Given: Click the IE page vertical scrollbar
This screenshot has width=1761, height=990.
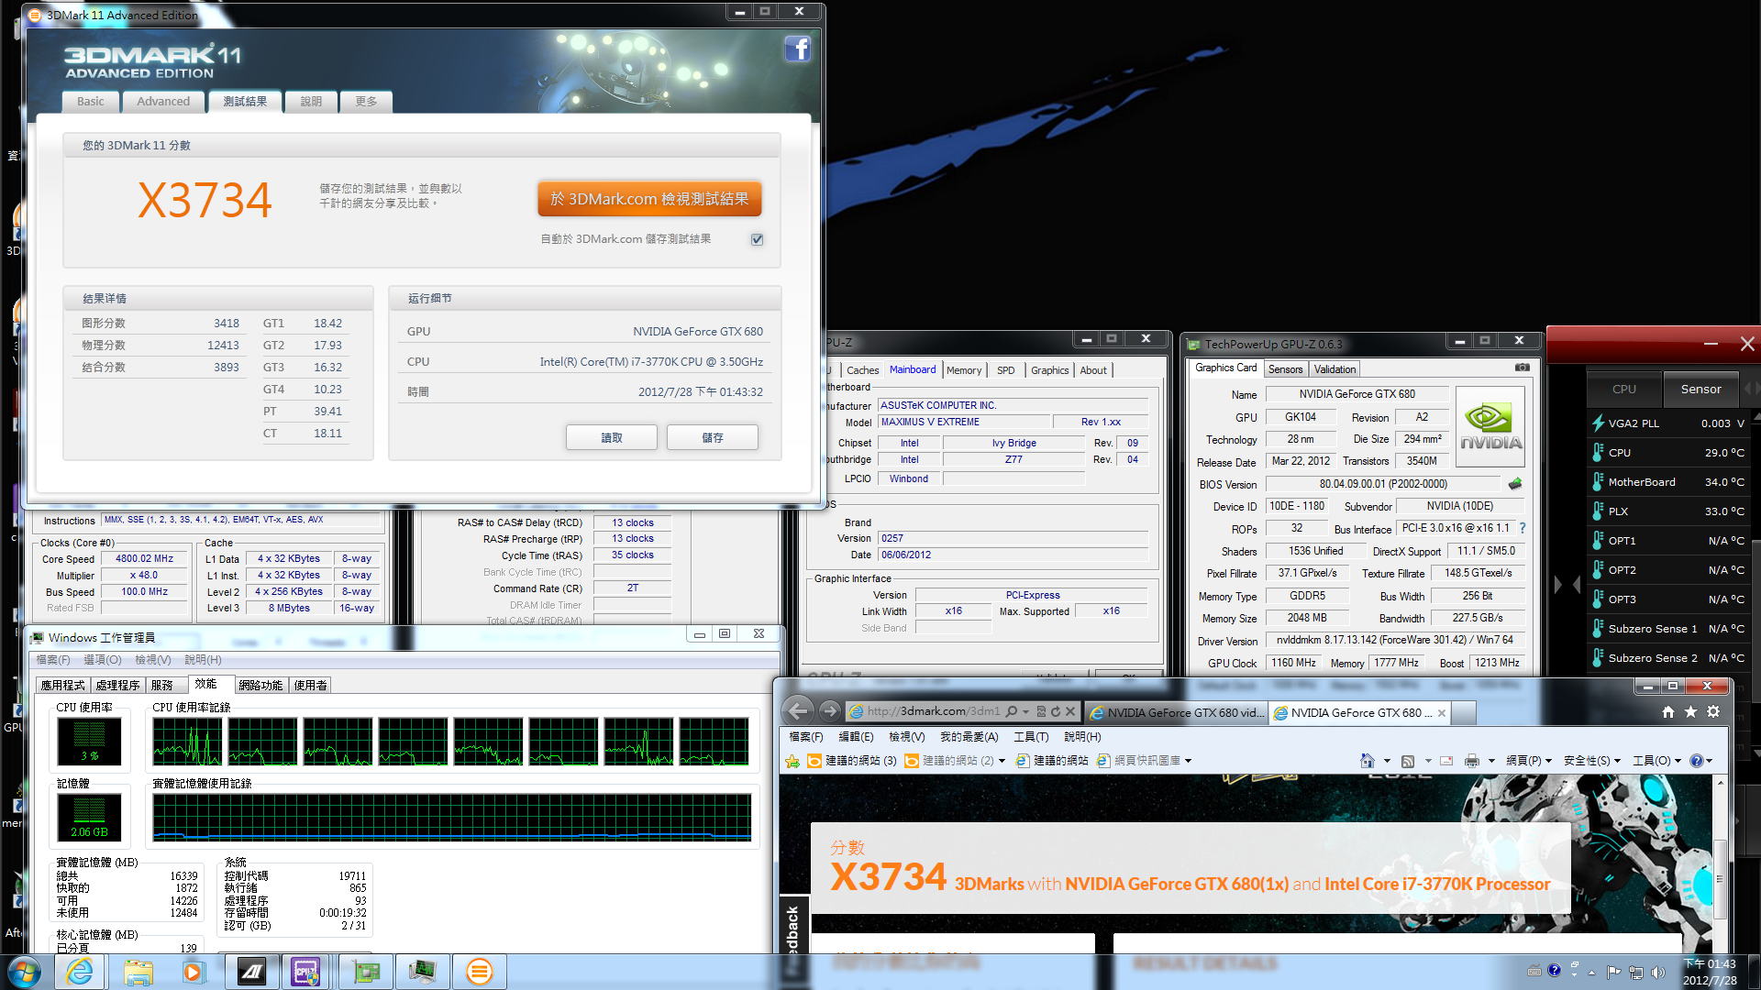Looking at the screenshot, I should tap(1720, 878).
